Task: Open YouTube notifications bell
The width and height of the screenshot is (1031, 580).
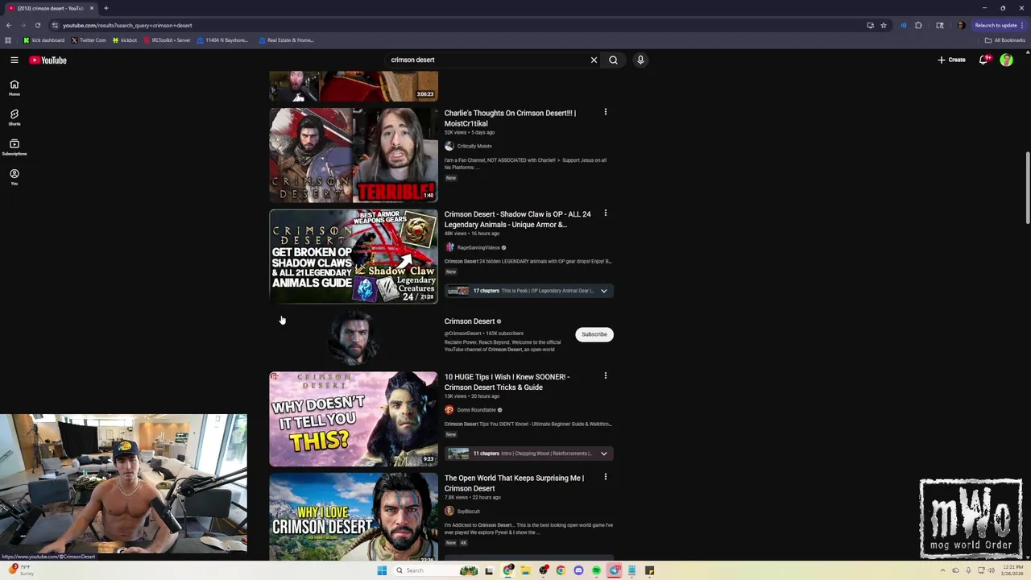Action: point(983,60)
